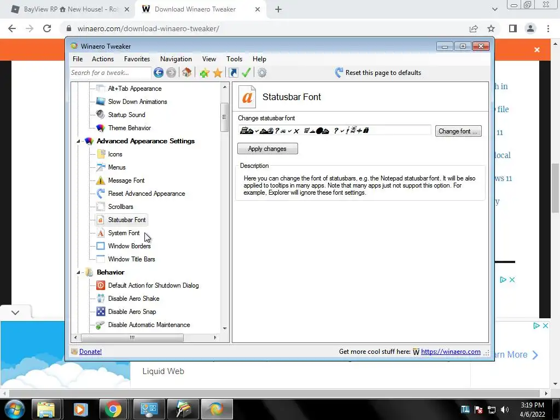Click the Change font button
The width and height of the screenshot is (560, 420).
(x=458, y=131)
